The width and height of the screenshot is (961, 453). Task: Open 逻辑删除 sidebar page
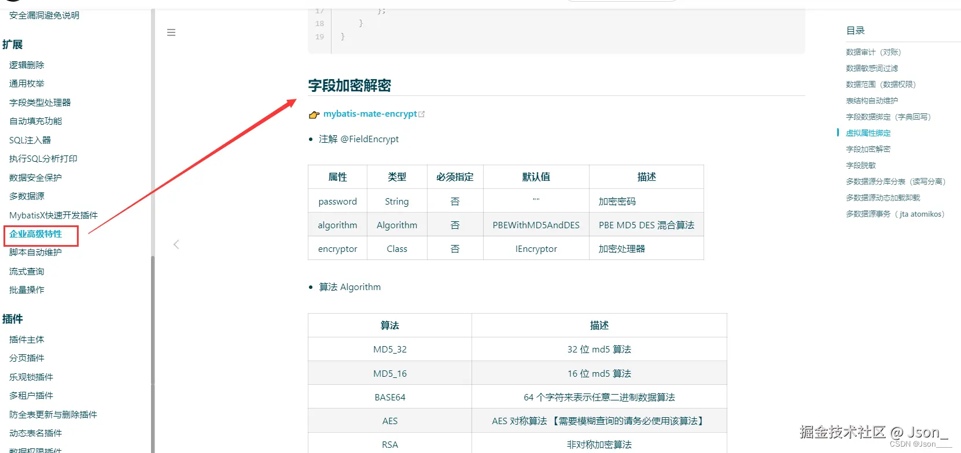[x=27, y=65]
